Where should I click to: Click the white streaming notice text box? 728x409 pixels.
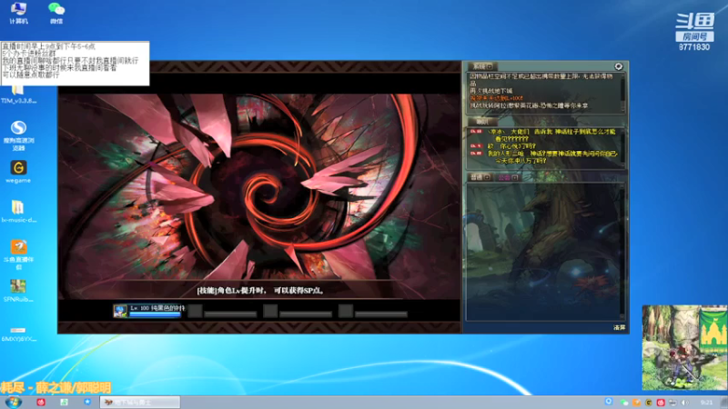[x=75, y=64]
